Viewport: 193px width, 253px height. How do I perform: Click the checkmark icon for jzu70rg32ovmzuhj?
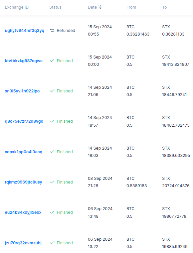(52, 242)
